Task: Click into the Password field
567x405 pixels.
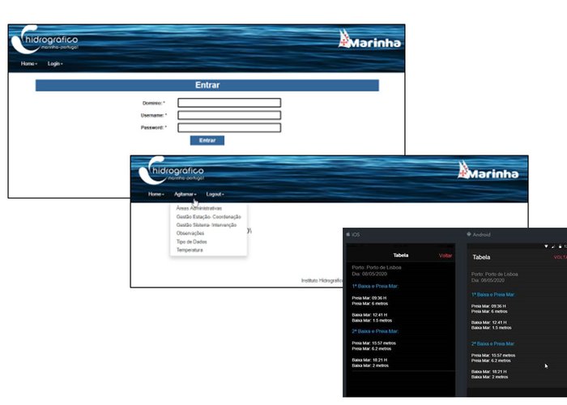Action: [229, 127]
